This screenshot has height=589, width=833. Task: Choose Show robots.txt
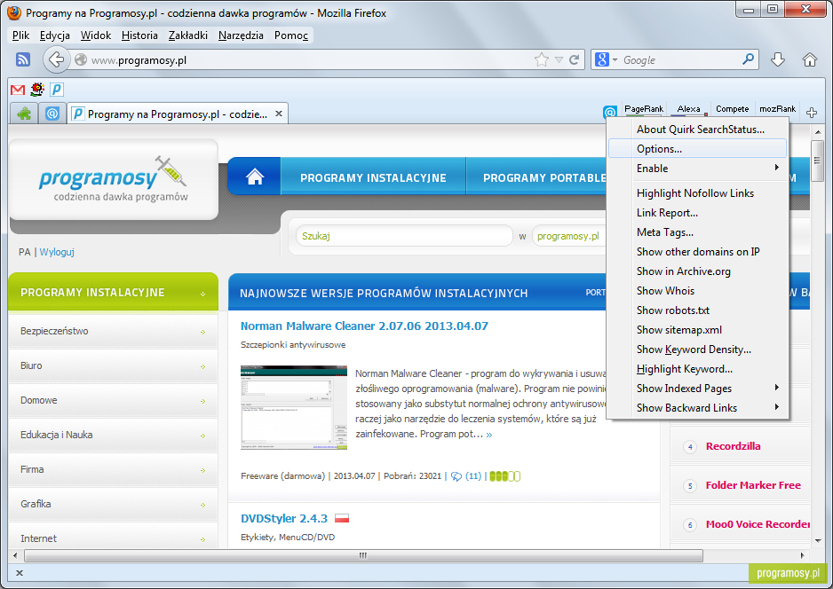click(697, 310)
